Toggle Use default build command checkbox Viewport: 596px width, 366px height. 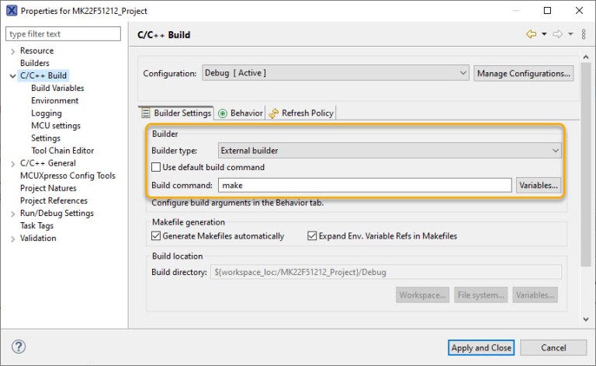click(x=156, y=167)
